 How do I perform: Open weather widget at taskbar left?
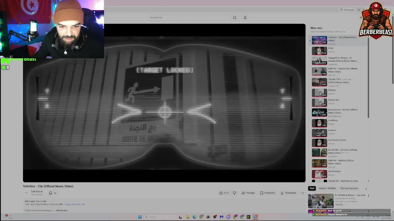tap(8, 217)
